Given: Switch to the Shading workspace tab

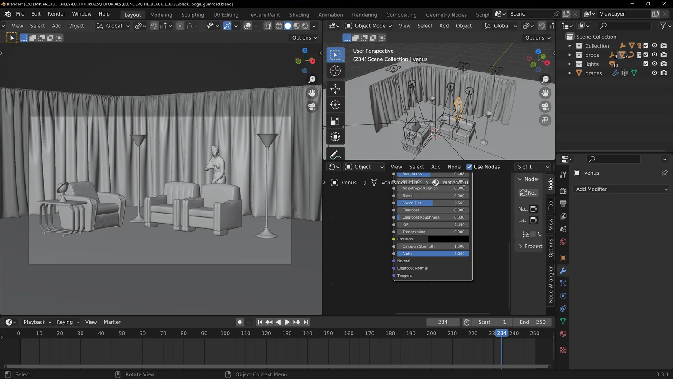Looking at the screenshot, I should tap(299, 15).
